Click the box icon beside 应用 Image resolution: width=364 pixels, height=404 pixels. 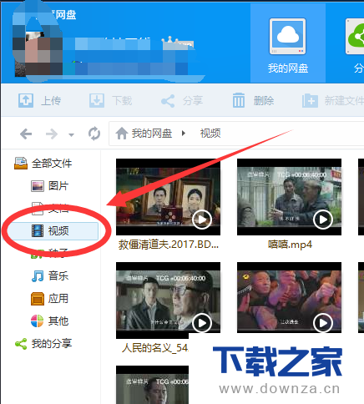(x=38, y=299)
